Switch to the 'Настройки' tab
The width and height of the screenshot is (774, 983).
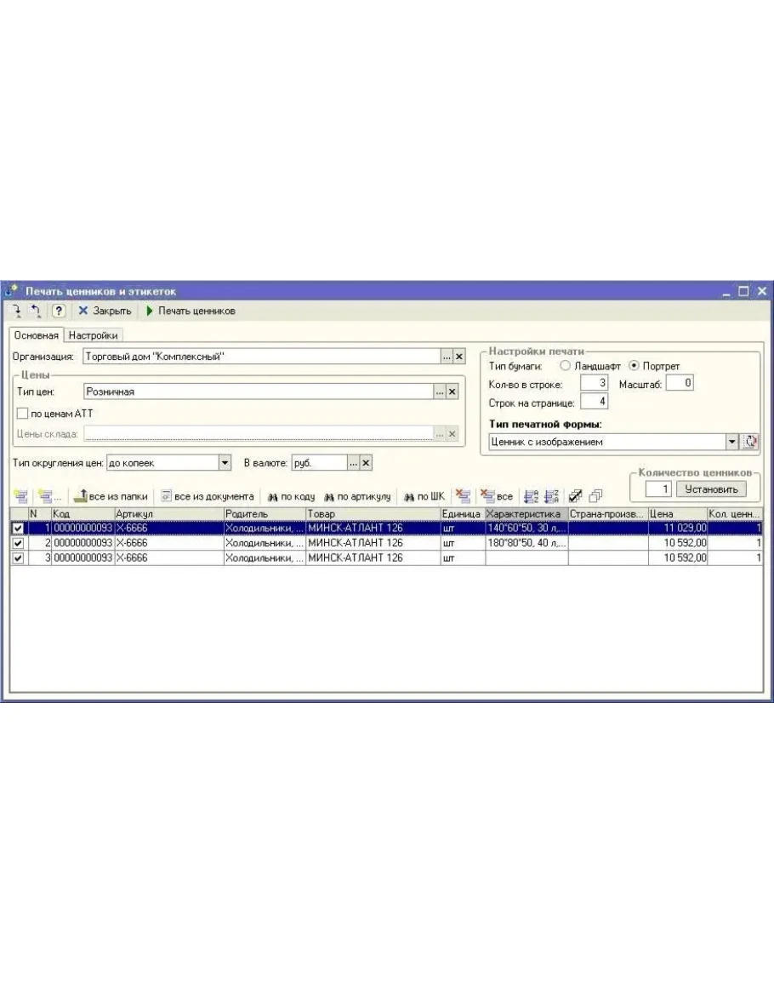[x=93, y=335]
